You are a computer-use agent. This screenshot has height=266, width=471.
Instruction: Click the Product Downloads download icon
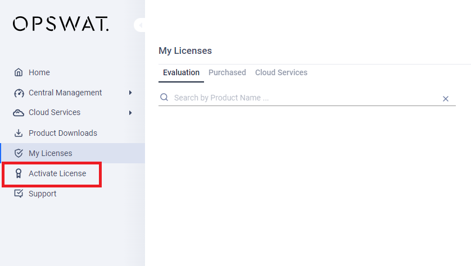pyautogui.click(x=19, y=133)
